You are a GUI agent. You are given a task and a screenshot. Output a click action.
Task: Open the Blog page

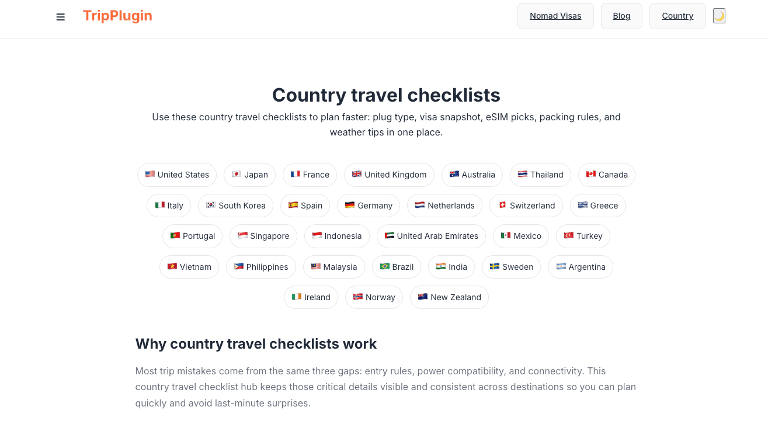[621, 16]
